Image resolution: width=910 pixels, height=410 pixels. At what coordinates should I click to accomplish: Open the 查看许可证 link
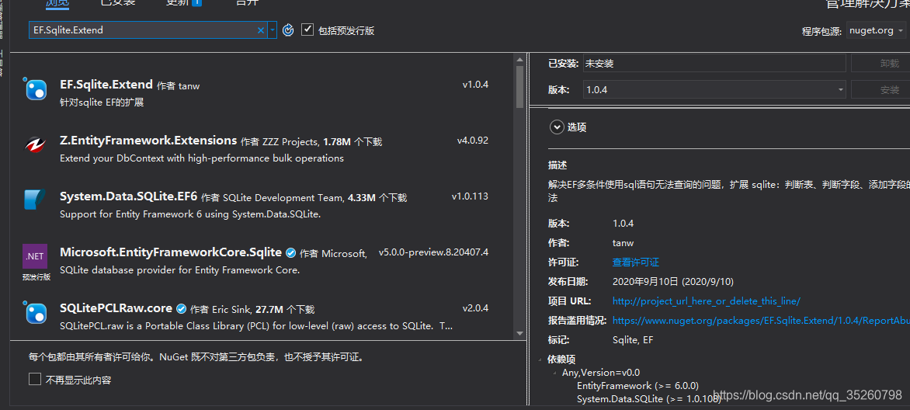coord(635,262)
